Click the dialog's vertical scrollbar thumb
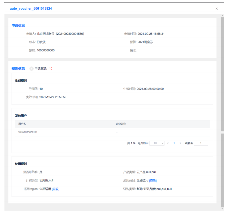The image size is (226, 213). [x=222, y=74]
